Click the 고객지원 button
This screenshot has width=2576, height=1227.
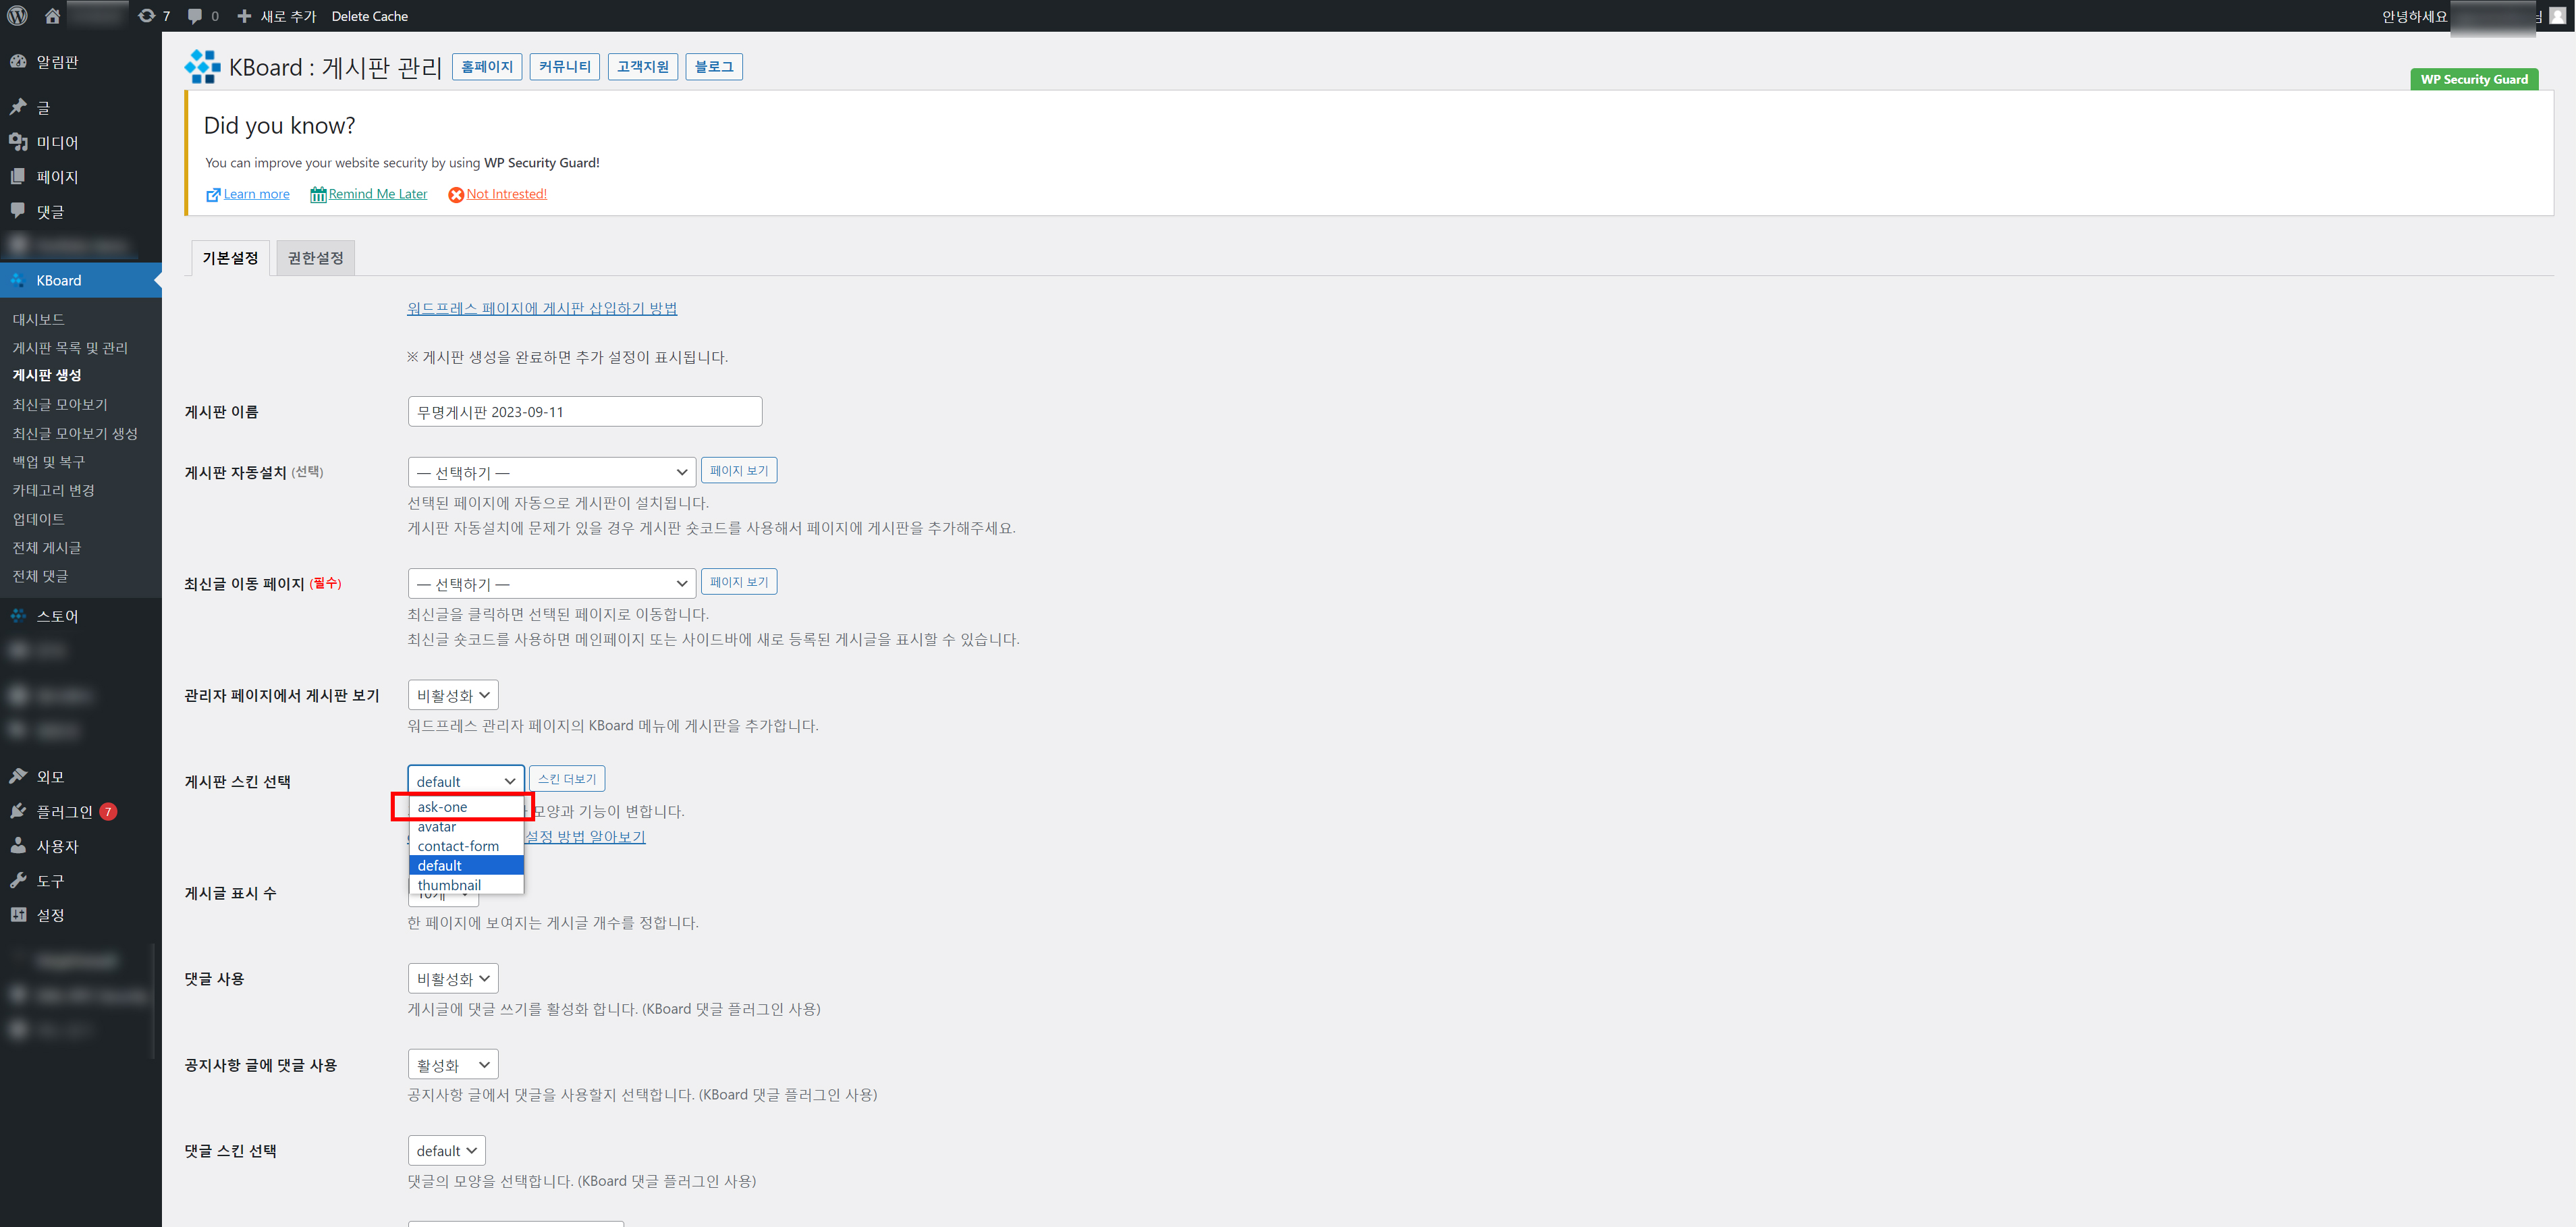pos(643,67)
